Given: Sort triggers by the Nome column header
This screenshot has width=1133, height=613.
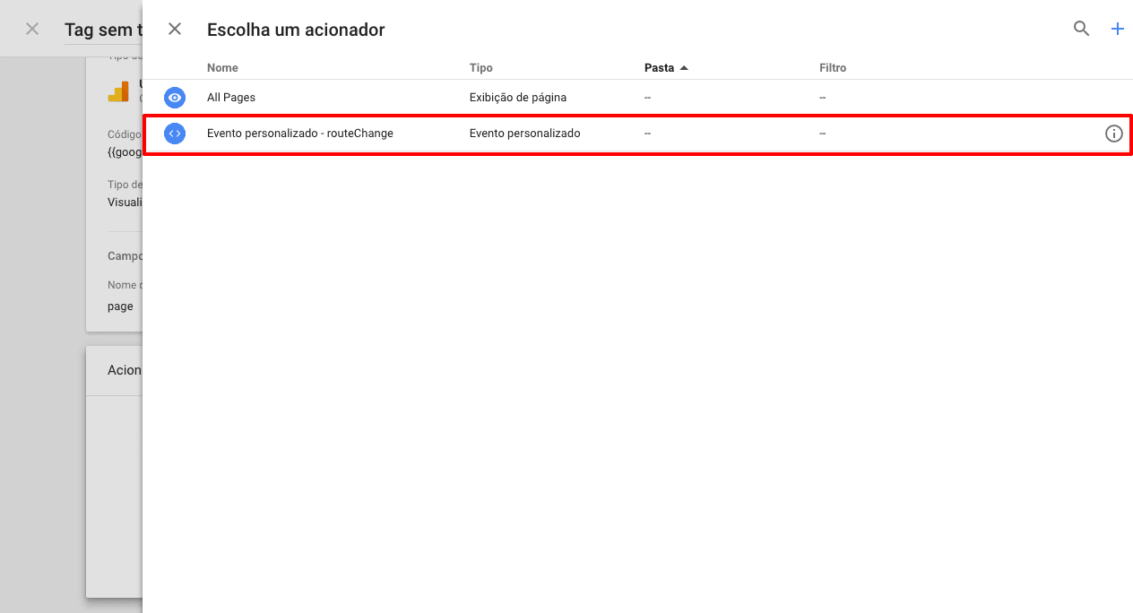Looking at the screenshot, I should [x=222, y=67].
